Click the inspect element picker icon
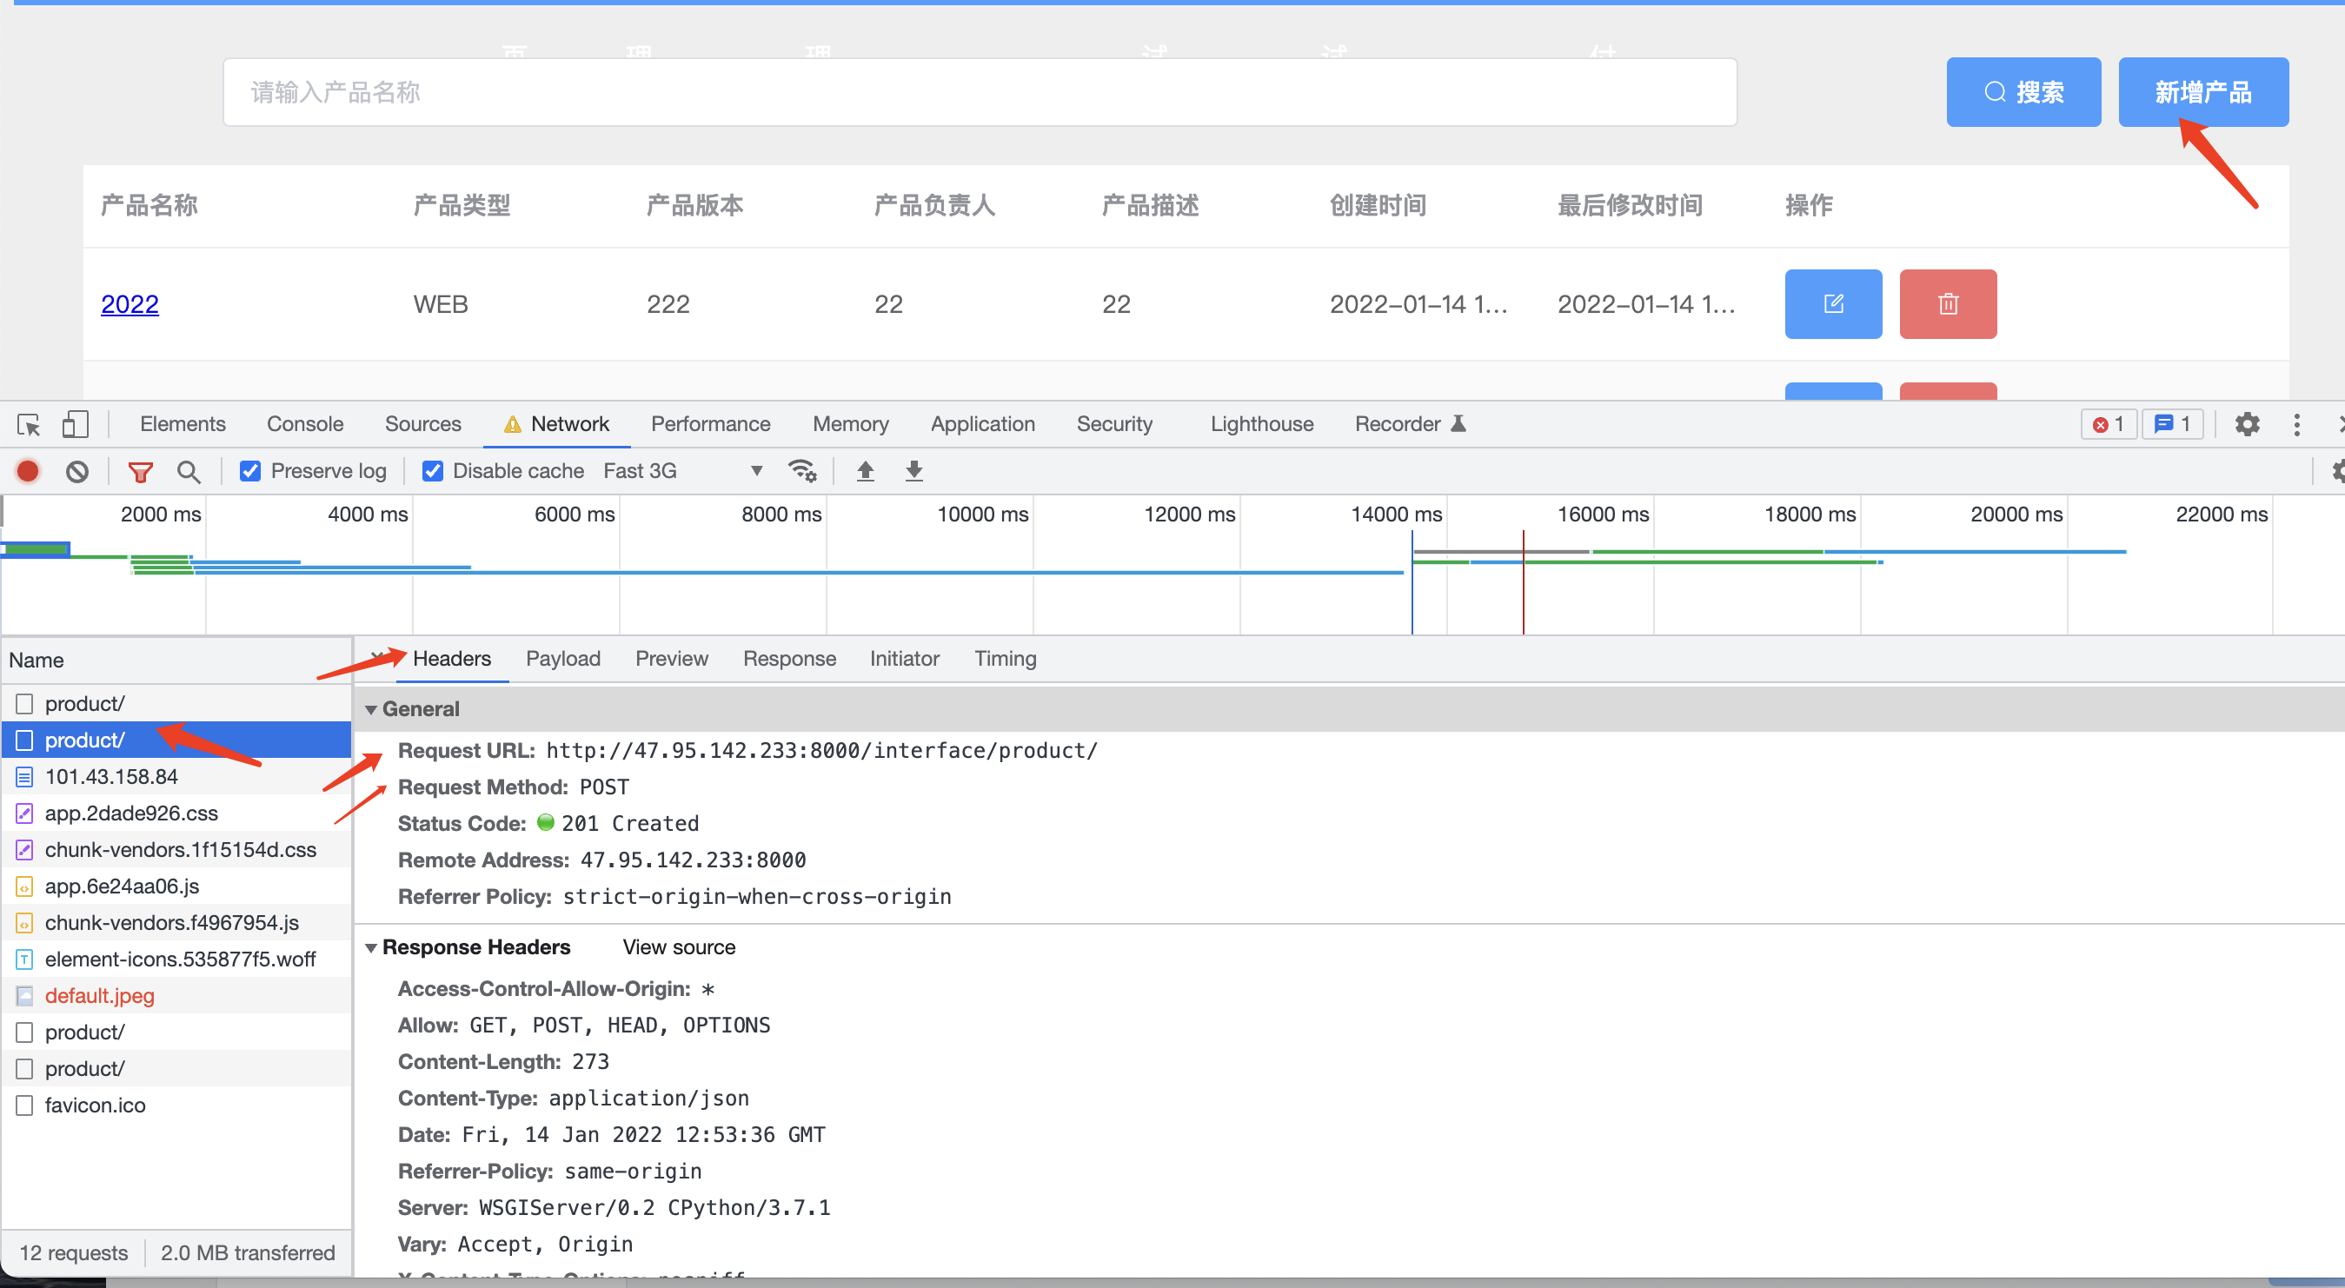Screen dimensions: 2345x1288 click(x=28, y=424)
